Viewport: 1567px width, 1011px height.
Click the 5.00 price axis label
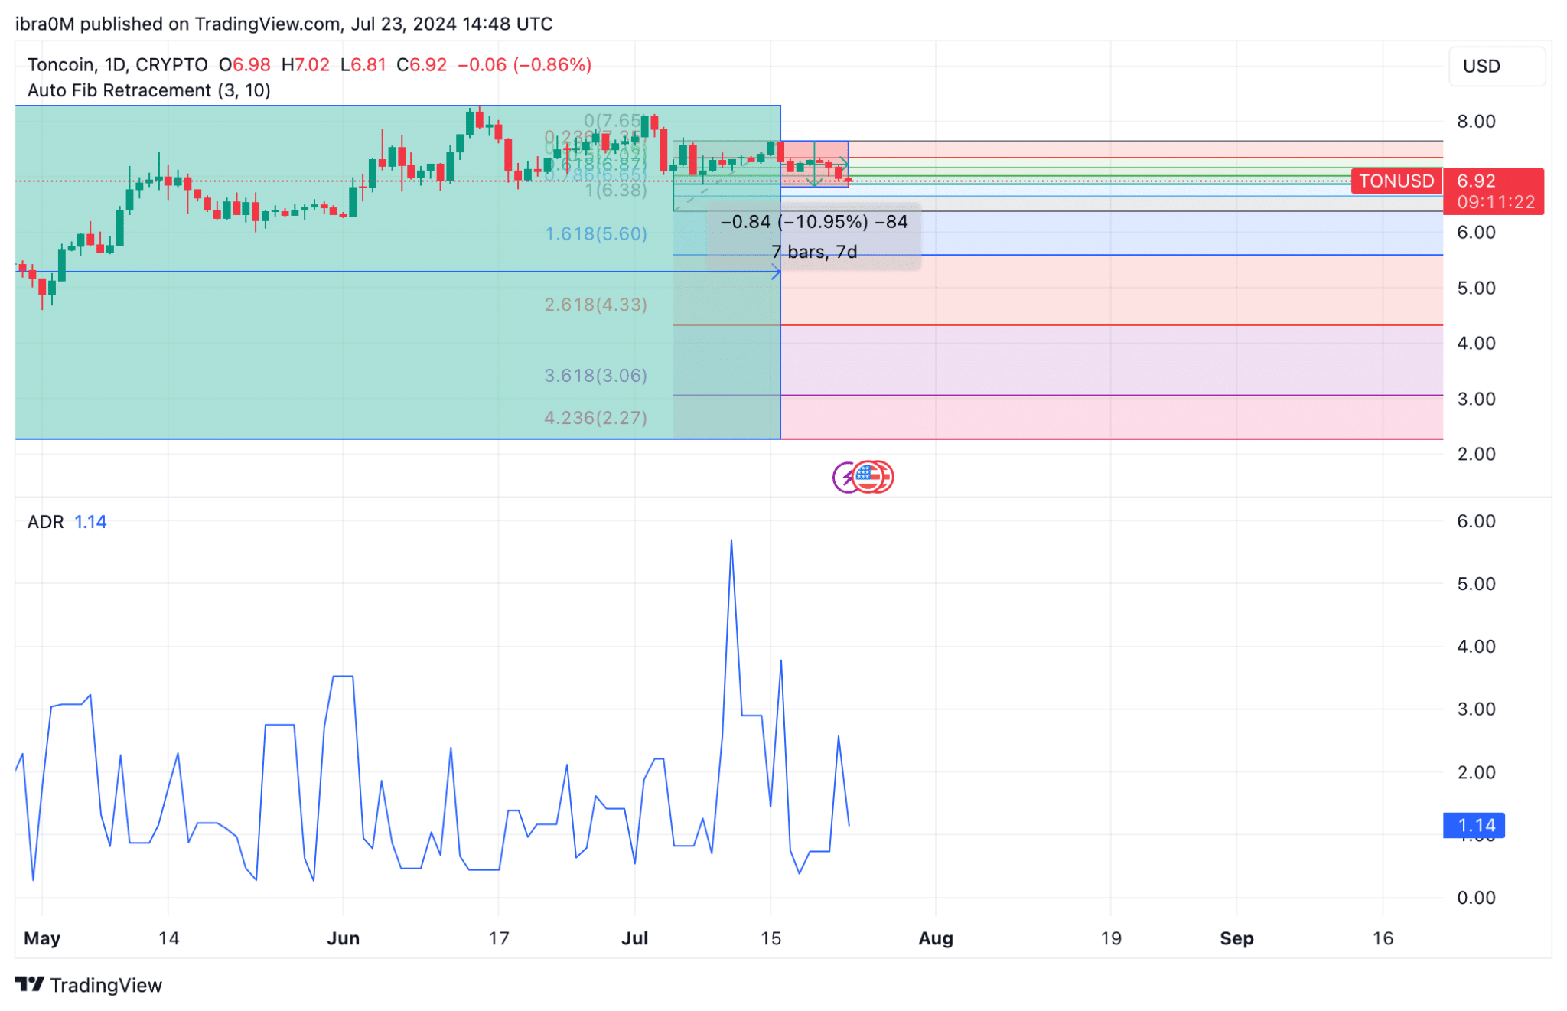click(1476, 288)
